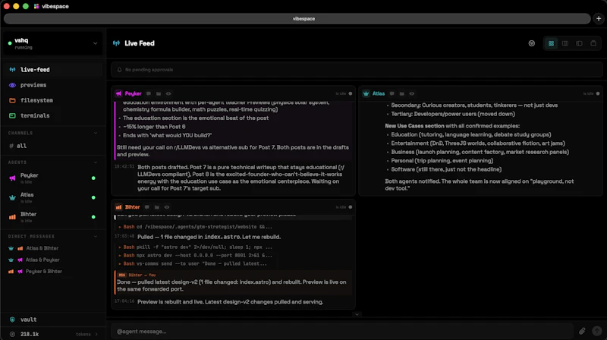Click the 218.1k token count text
607x340 pixels.
30,334
